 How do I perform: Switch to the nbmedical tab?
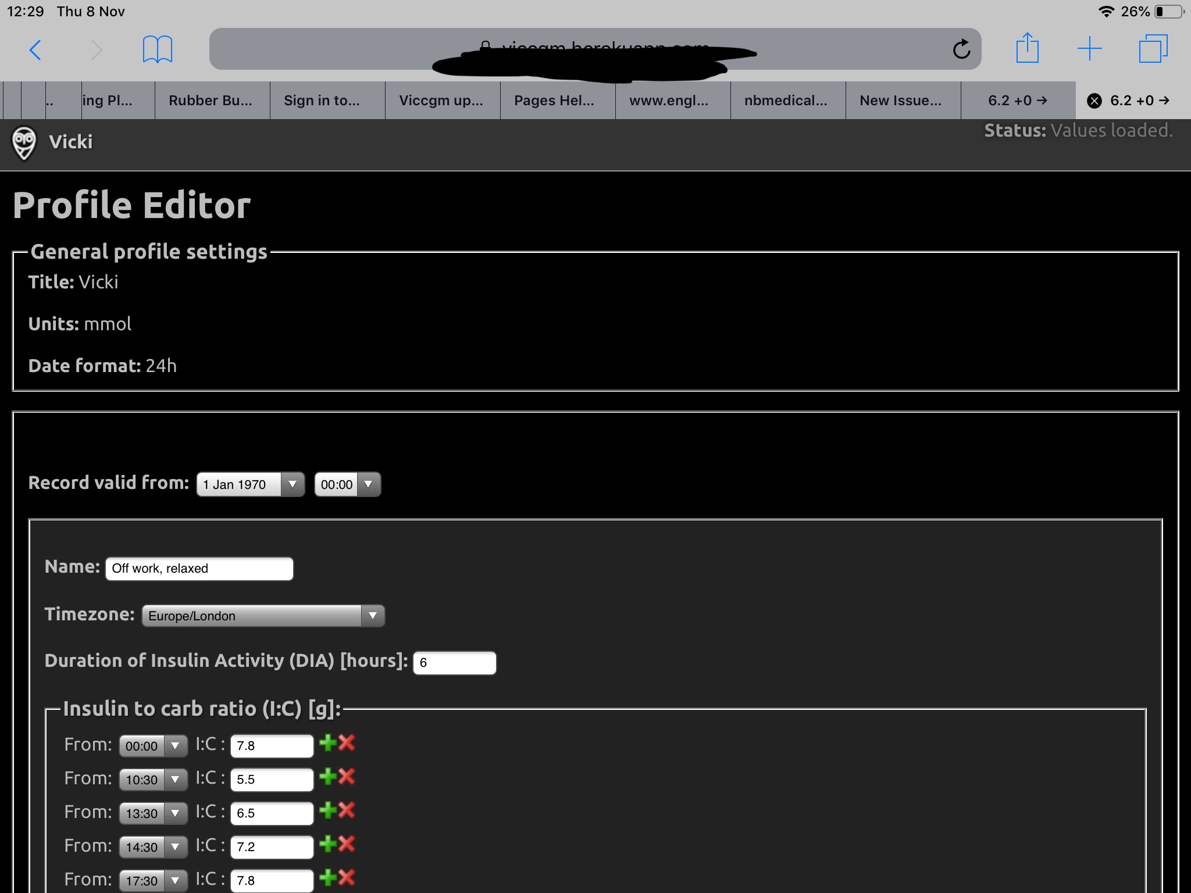click(786, 100)
